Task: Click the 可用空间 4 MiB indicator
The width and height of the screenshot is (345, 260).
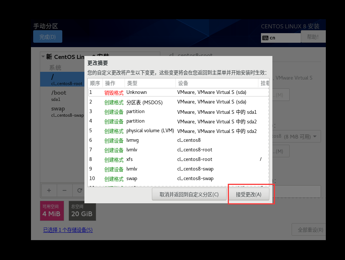Action: pyautogui.click(x=52, y=211)
